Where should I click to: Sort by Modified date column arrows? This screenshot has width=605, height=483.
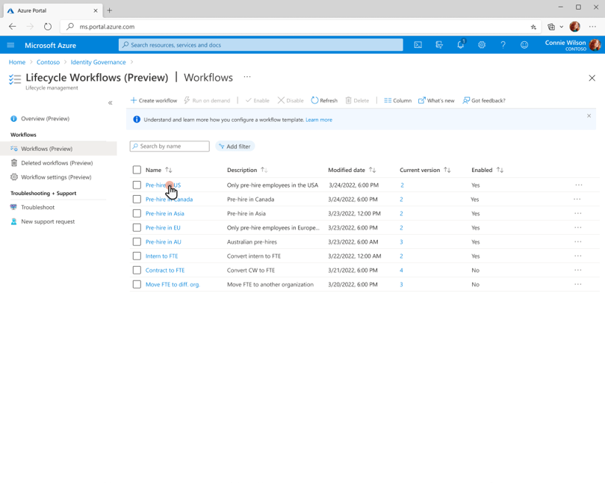point(373,170)
